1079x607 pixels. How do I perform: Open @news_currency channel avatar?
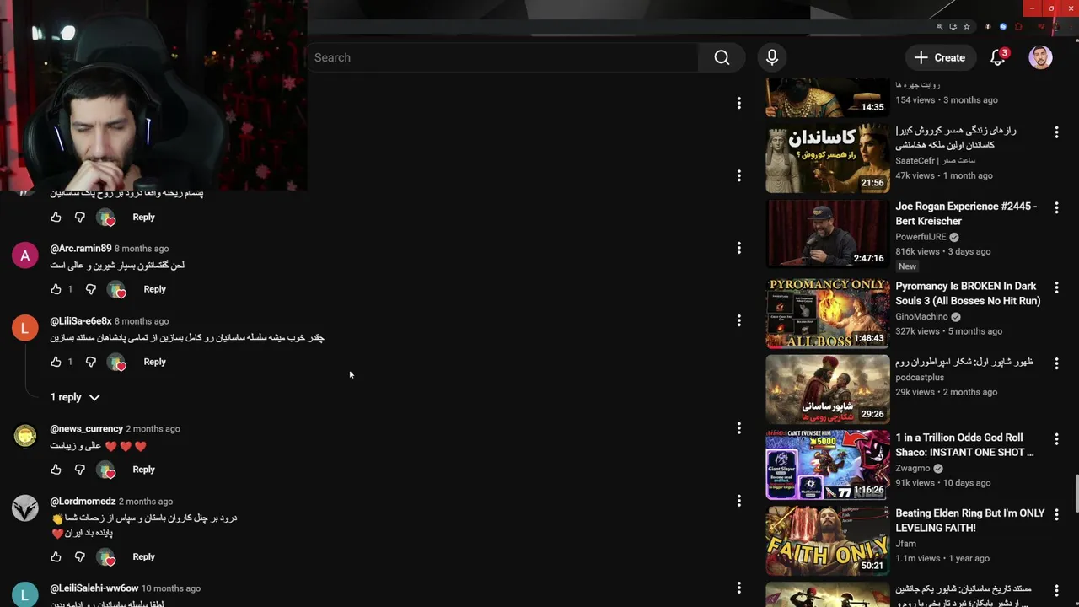click(x=25, y=436)
